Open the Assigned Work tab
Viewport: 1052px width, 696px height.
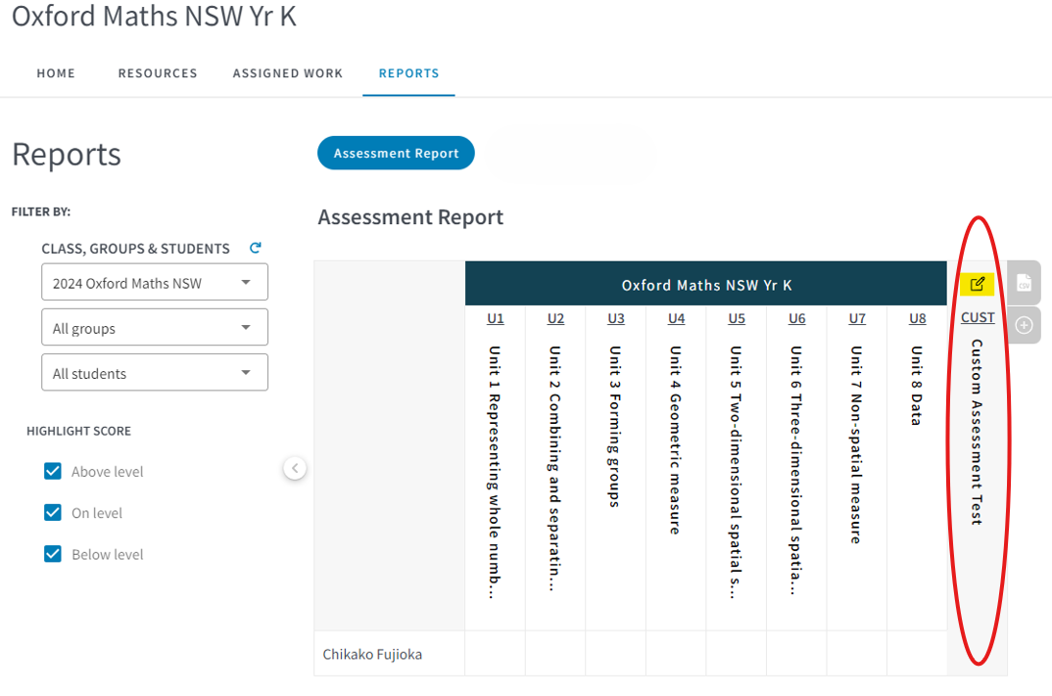[x=288, y=73]
